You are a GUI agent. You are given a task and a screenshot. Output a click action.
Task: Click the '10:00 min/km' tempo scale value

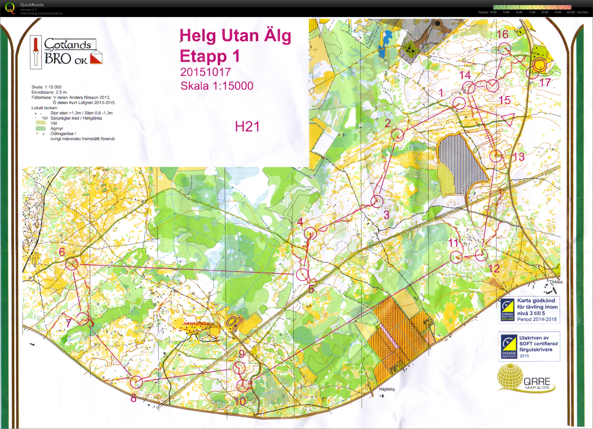pos(577,12)
